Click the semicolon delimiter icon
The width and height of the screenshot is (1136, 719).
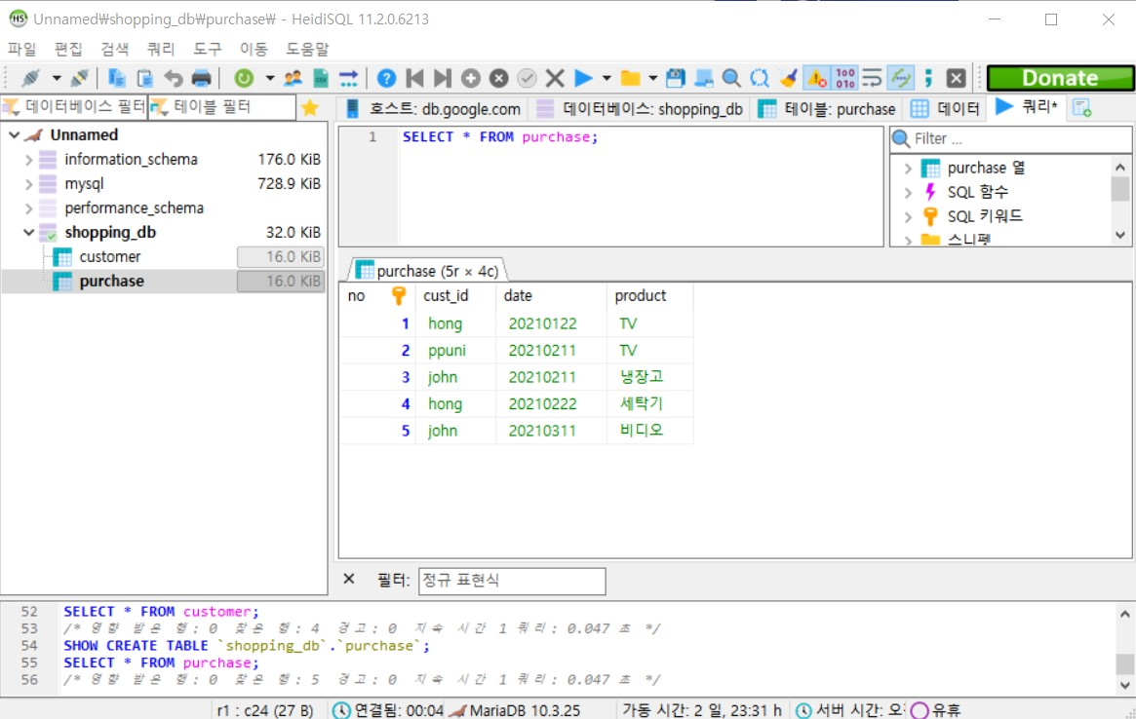tap(929, 78)
